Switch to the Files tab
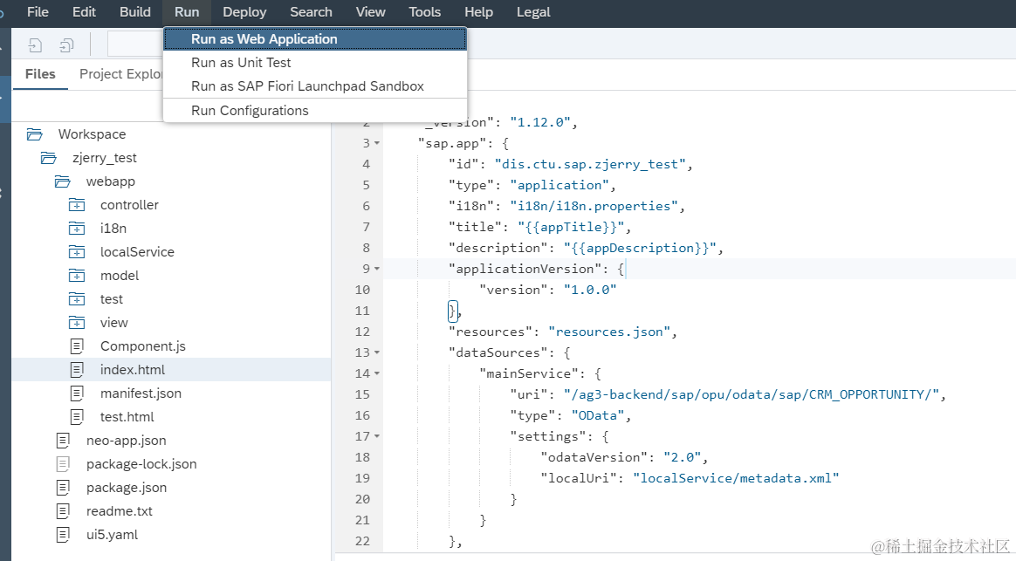Screen dimensions: 1016x561 40,74
